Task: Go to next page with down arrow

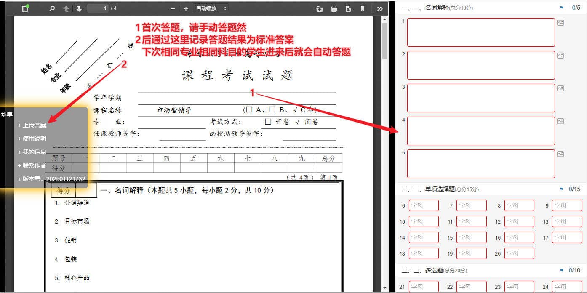Action: (x=79, y=8)
